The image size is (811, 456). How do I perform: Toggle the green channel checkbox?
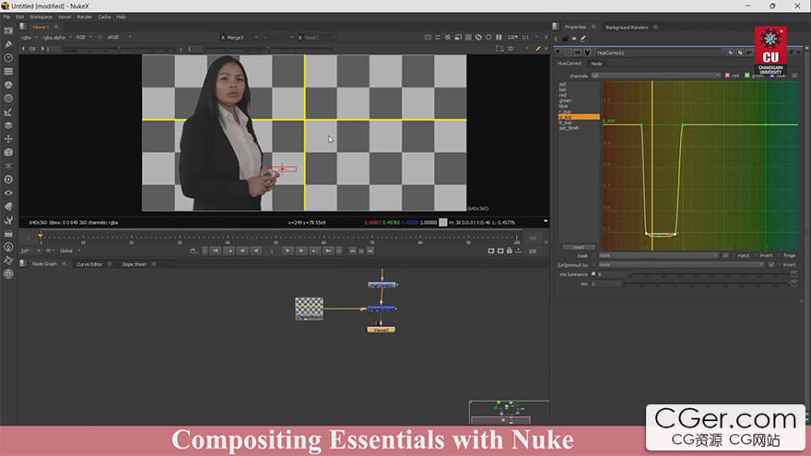[746, 76]
